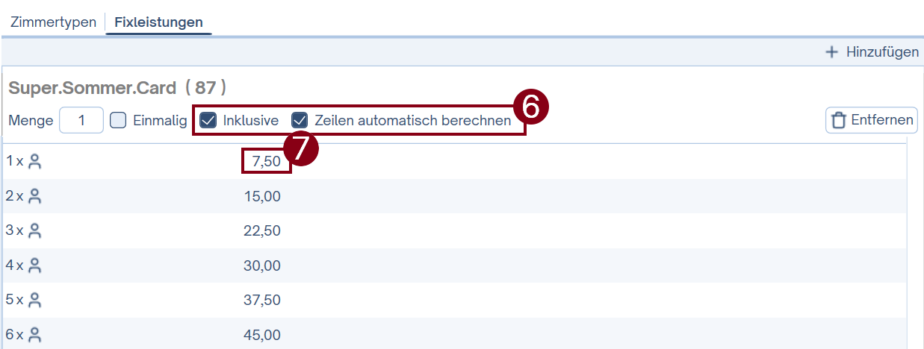Click the Entfernen button
Viewport: 924px width, 349px height.
coord(871,120)
